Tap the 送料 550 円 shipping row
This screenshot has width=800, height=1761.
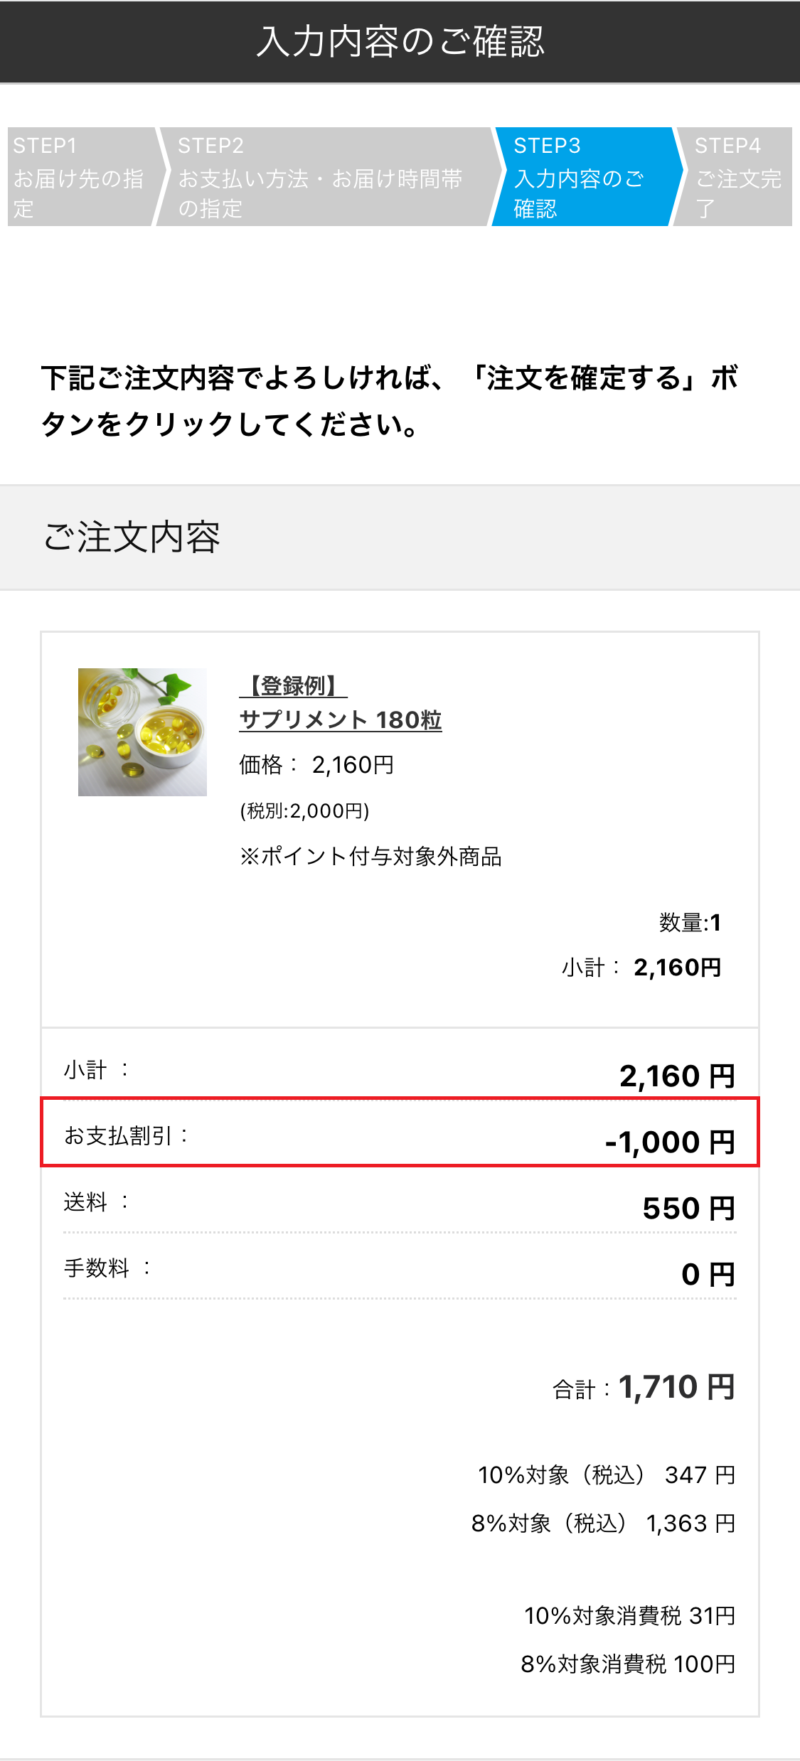[400, 1204]
